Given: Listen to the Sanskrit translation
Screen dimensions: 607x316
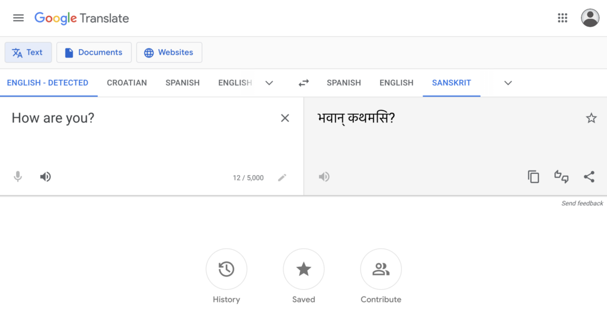Looking at the screenshot, I should coord(324,176).
